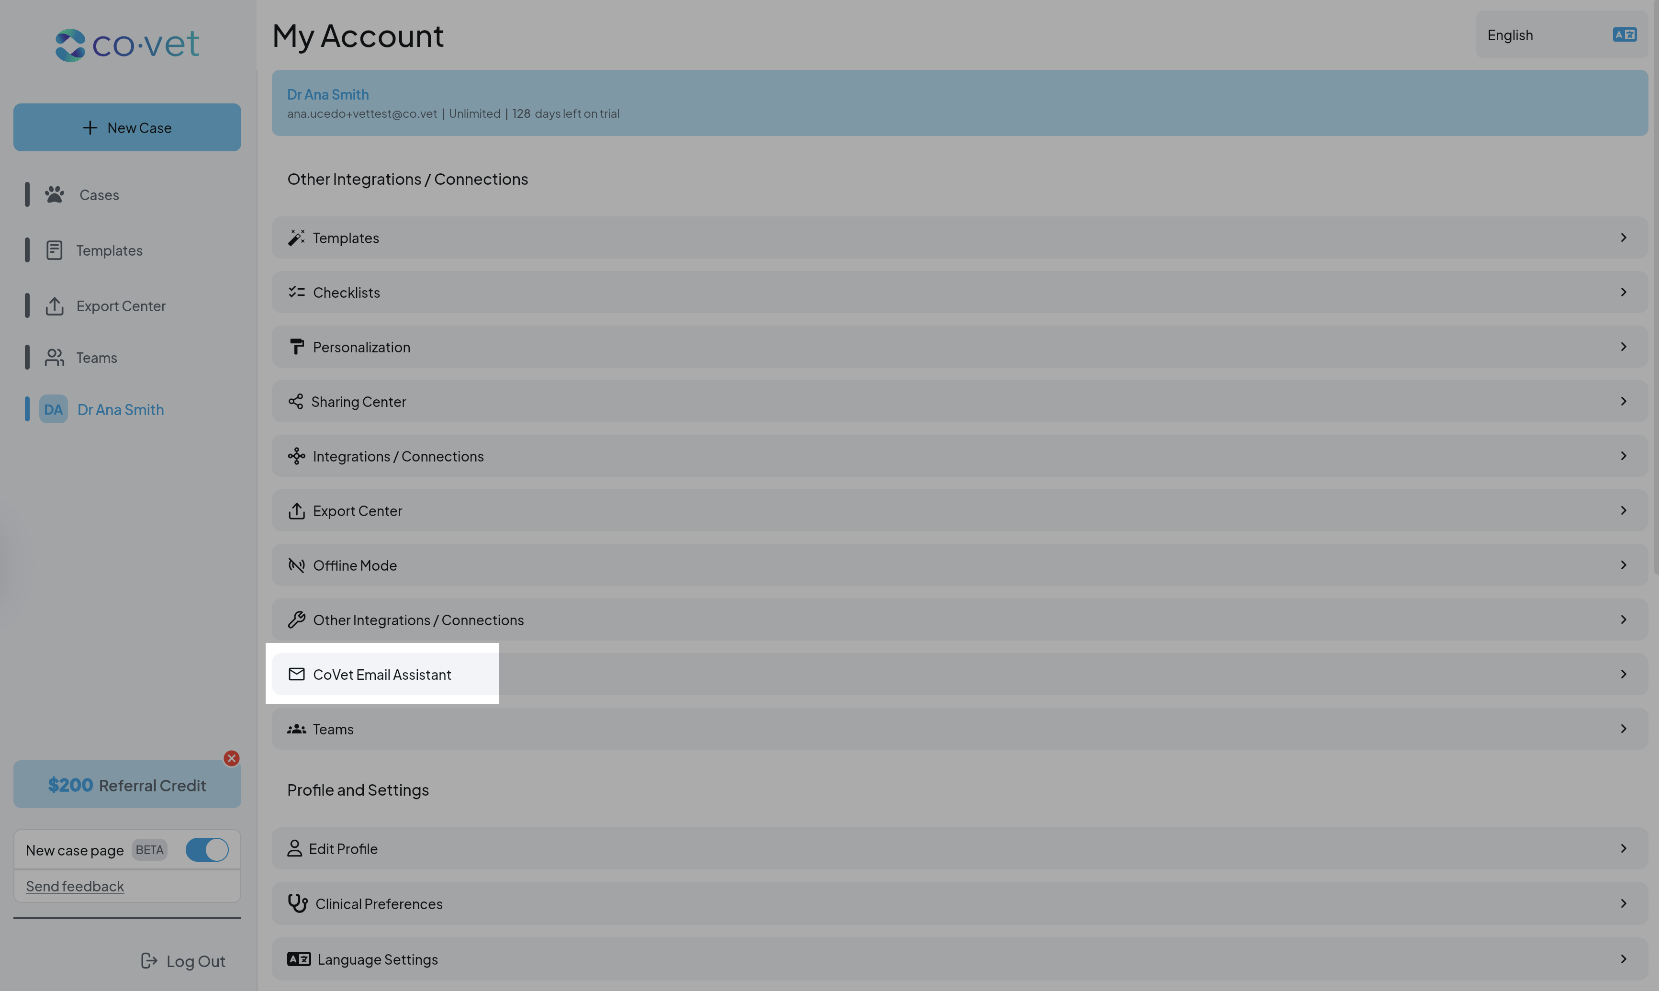Dismiss the Referral Credit banner

click(x=232, y=758)
